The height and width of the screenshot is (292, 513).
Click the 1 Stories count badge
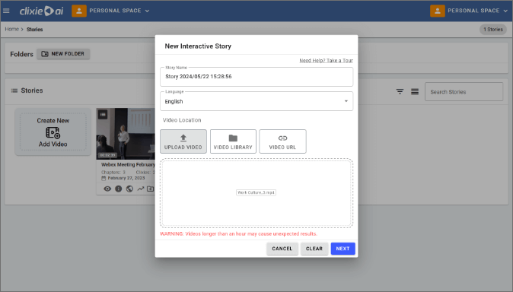click(493, 30)
